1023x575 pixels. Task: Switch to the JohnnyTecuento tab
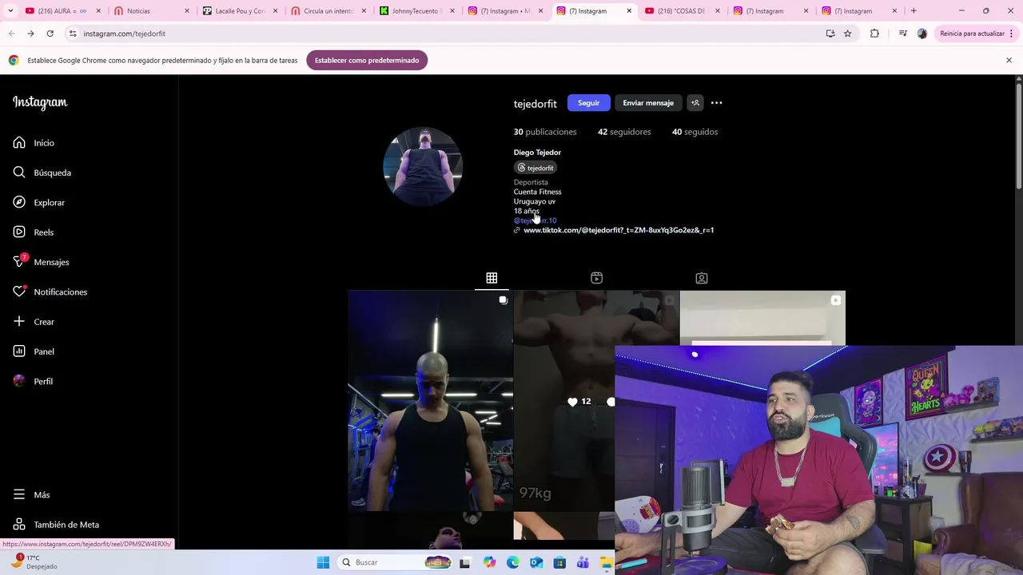[x=416, y=11]
